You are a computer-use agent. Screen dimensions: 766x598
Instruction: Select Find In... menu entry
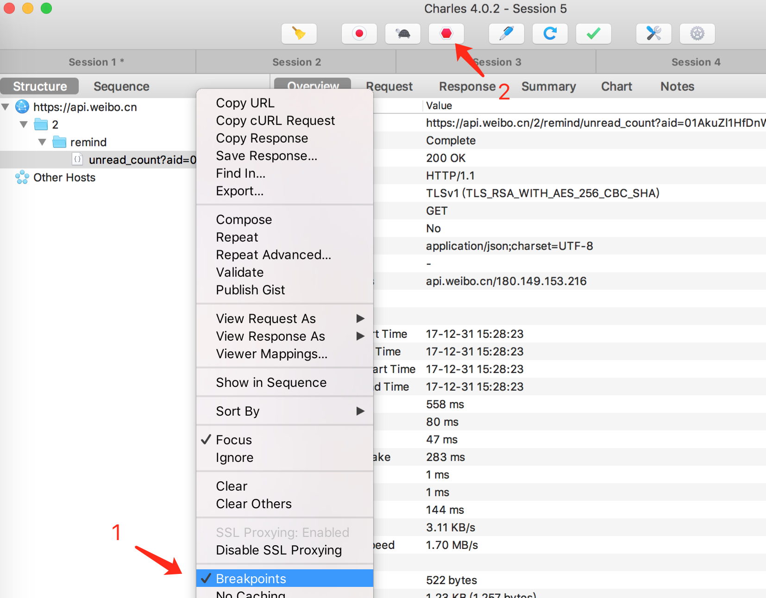click(x=285, y=173)
